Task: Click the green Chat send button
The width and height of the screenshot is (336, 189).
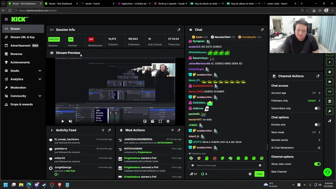Action: 259,174
